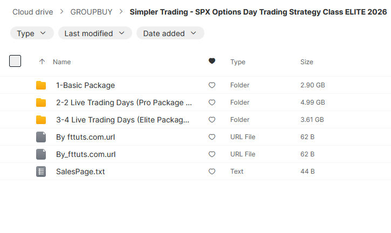Sort files by Size column

tap(306, 62)
